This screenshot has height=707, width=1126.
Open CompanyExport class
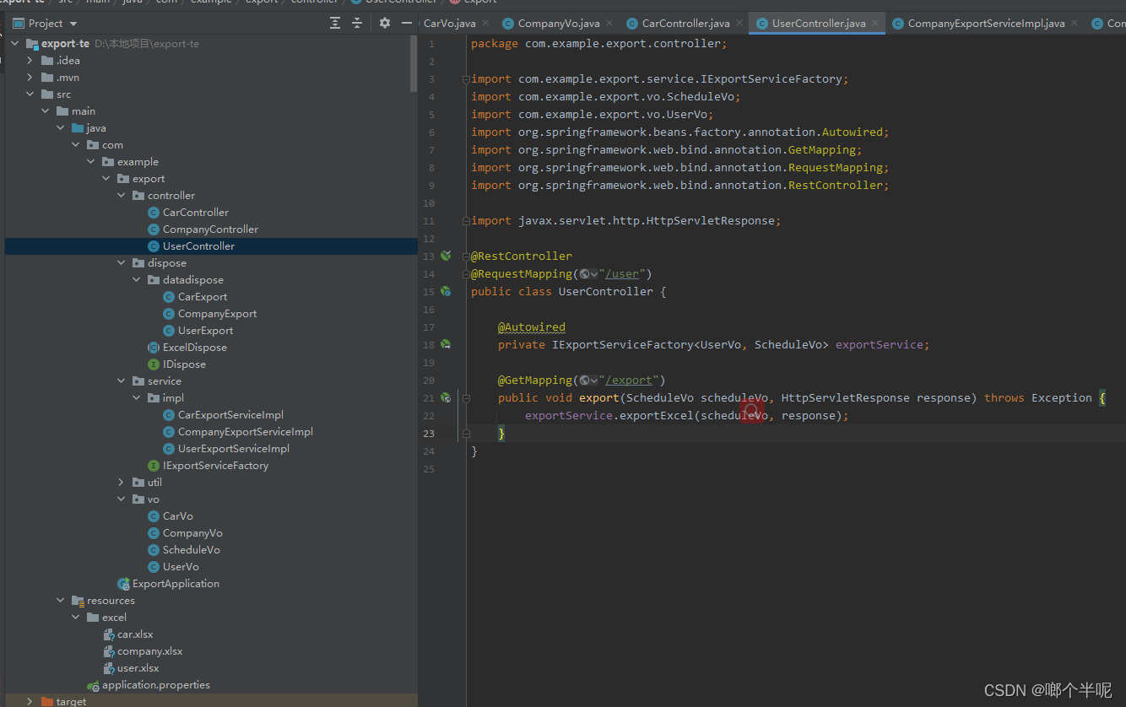point(217,314)
